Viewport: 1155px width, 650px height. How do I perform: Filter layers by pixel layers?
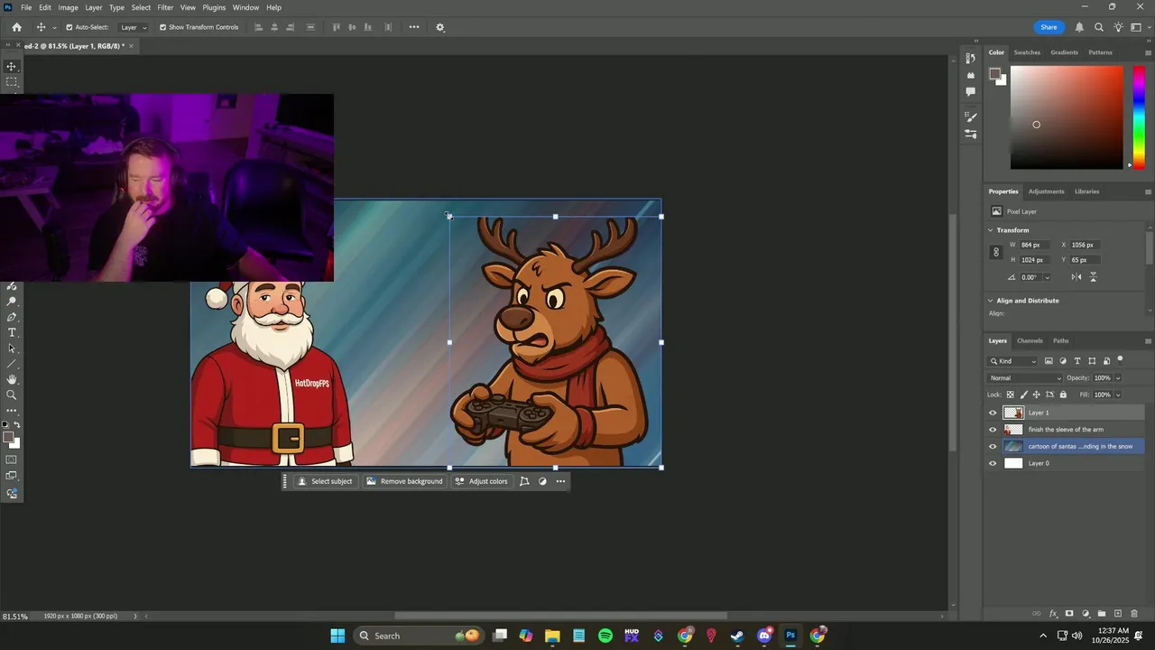(1049, 361)
